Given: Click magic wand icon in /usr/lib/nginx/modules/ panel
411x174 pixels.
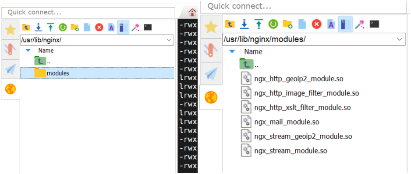Looking at the screenshot, I should (360, 24).
